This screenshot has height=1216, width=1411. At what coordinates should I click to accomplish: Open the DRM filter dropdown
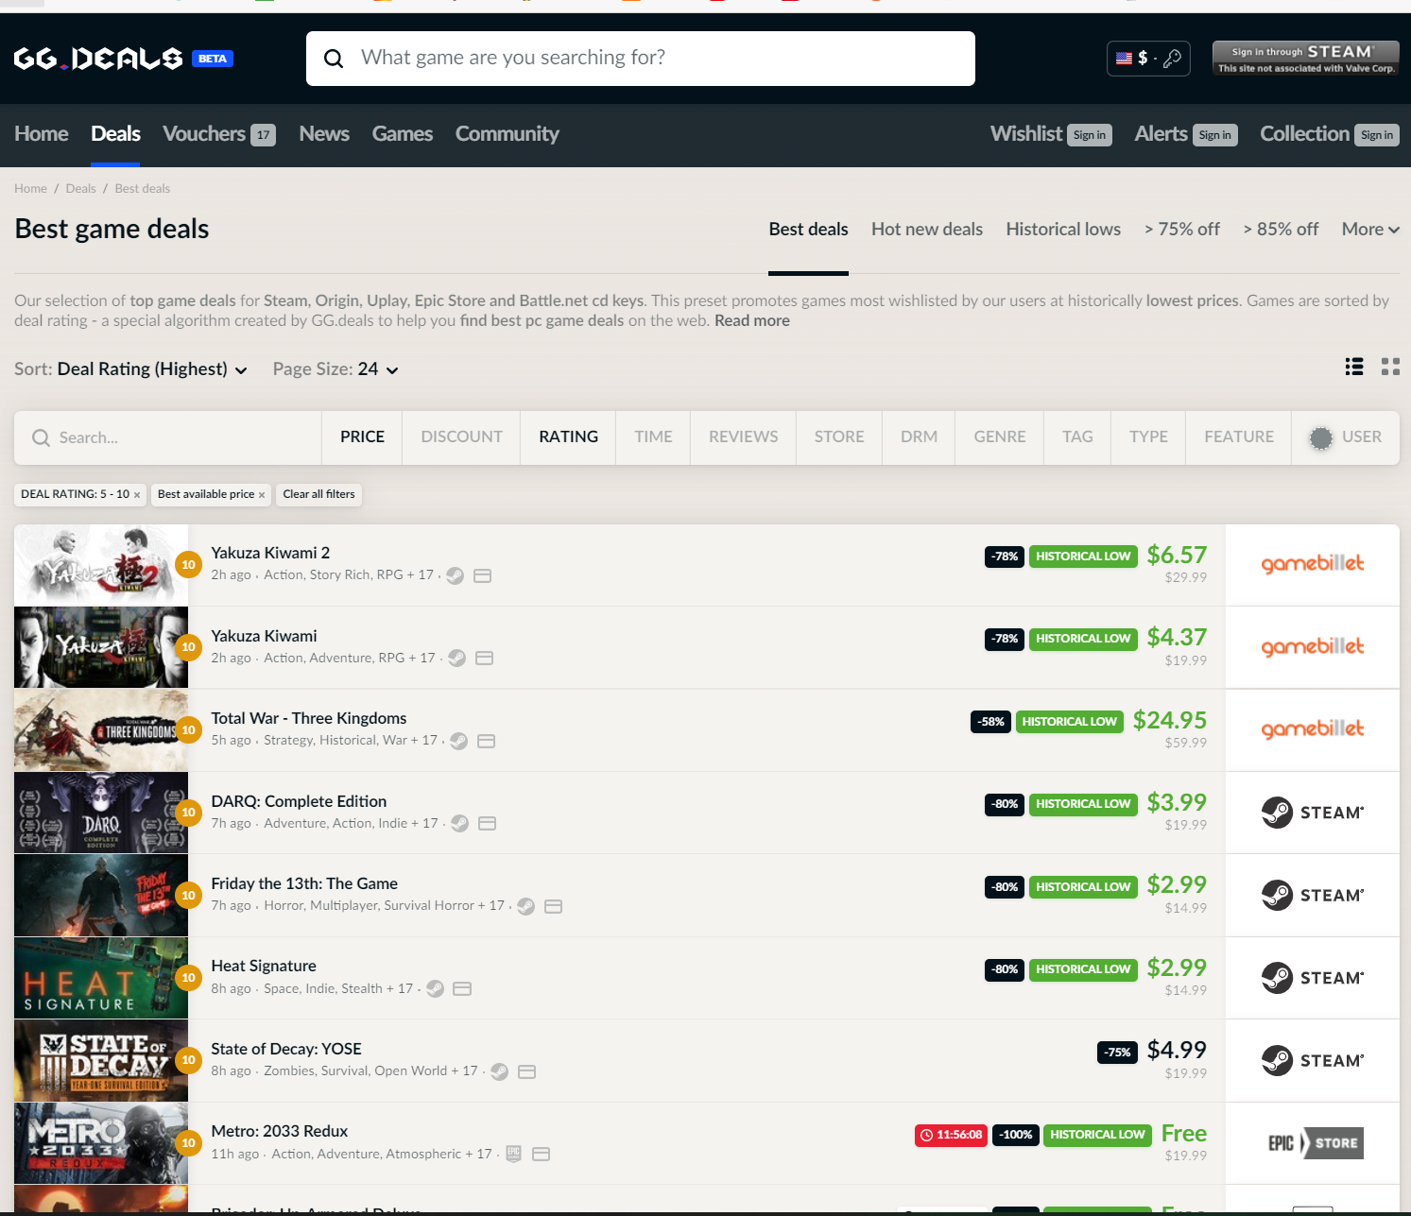[x=919, y=437]
